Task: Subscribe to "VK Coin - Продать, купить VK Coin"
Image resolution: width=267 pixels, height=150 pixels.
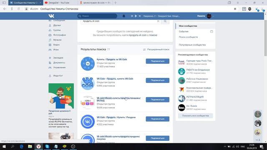Action: point(158,80)
